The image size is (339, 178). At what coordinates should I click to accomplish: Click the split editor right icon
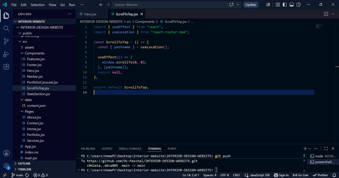[326, 14]
